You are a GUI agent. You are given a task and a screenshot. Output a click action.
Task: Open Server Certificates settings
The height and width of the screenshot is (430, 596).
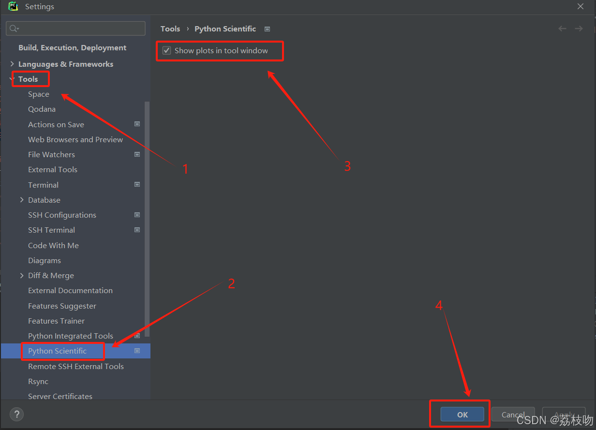[x=60, y=396]
